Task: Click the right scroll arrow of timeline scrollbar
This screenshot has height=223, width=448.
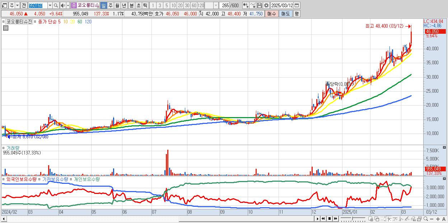Action: click(x=317, y=219)
